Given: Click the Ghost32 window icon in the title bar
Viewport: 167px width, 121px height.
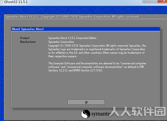Looking at the screenshot, I should click(1, 2).
